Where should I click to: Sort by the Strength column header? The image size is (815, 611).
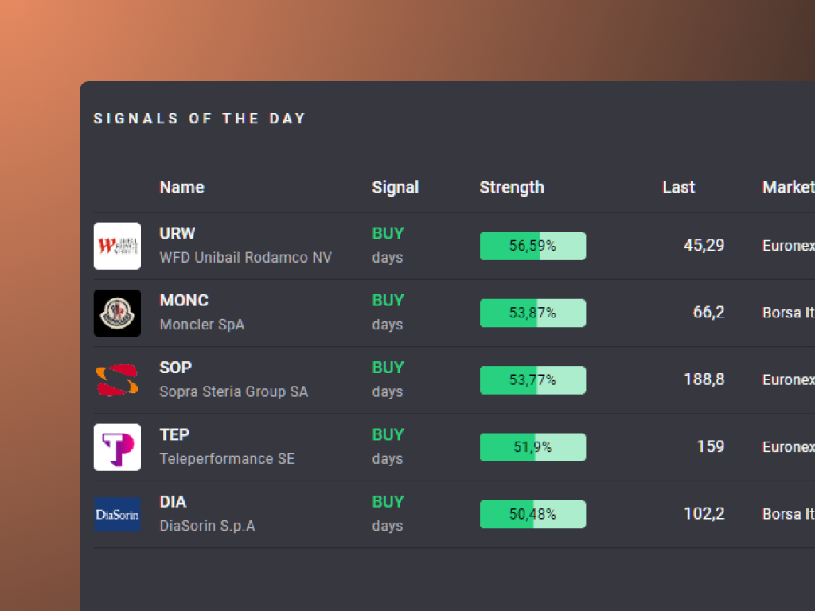tap(512, 188)
